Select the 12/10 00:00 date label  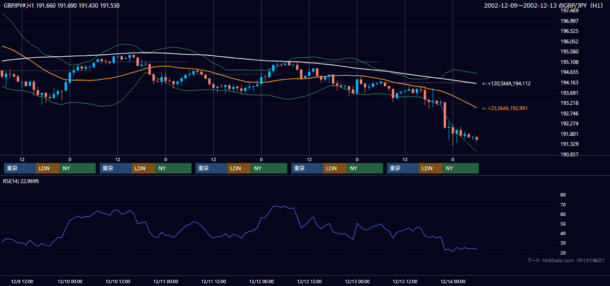(x=70, y=281)
